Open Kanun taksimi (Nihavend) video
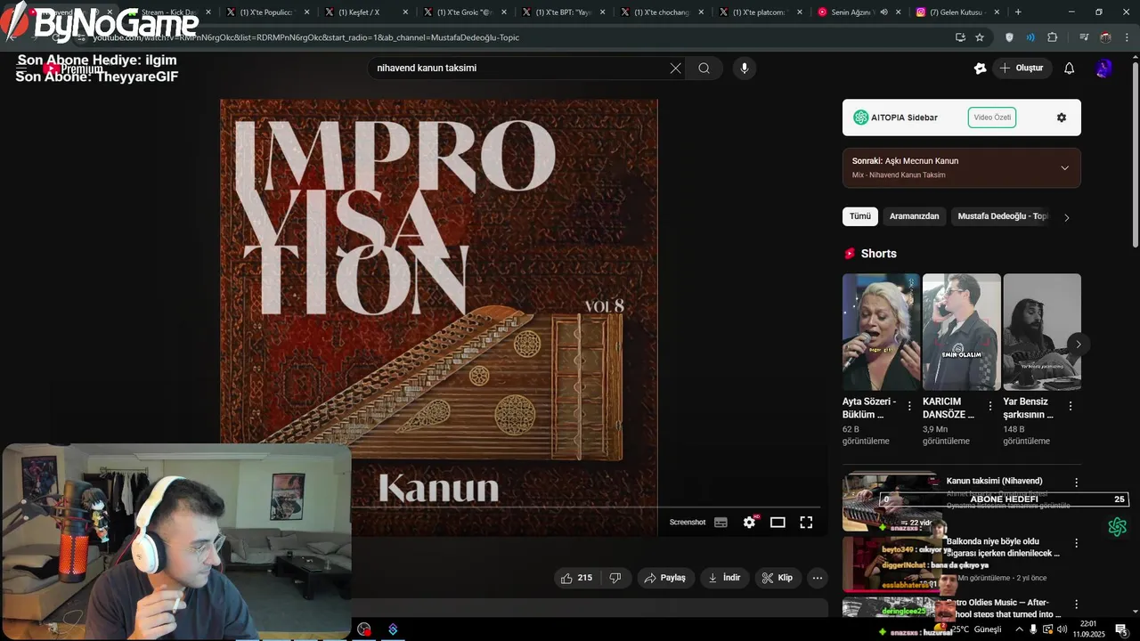 tap(994, 481)
